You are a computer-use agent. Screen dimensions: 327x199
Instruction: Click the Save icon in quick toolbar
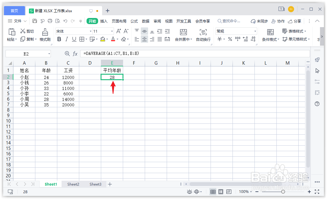pos(35,21)
